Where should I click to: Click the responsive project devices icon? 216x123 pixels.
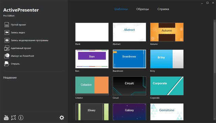tap(7, 48)
